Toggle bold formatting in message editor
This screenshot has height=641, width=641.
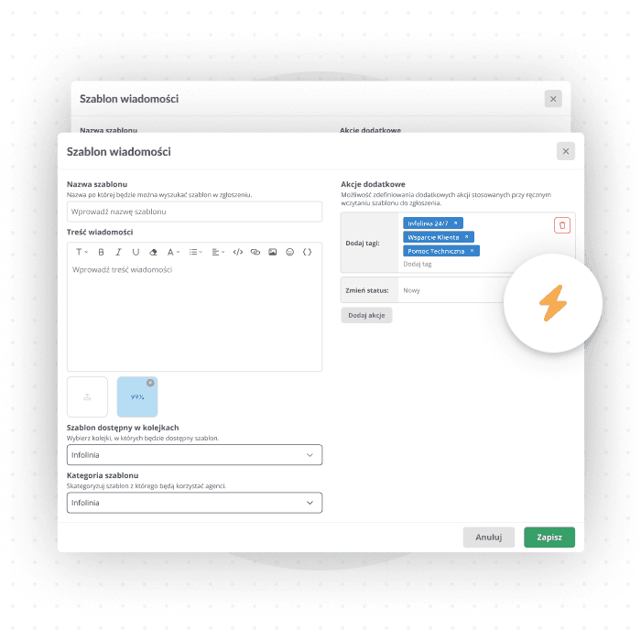(x=101, y=252)
